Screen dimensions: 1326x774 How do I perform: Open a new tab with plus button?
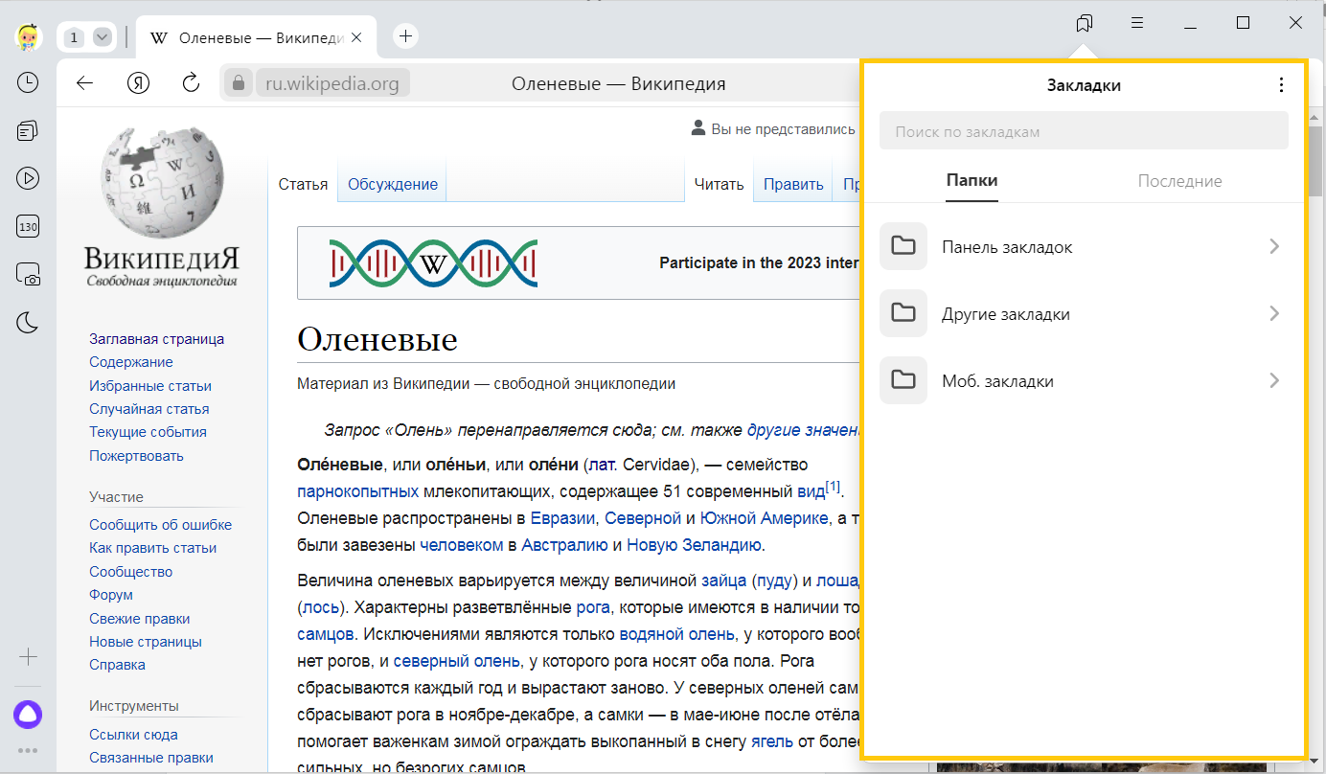(406, 36)
